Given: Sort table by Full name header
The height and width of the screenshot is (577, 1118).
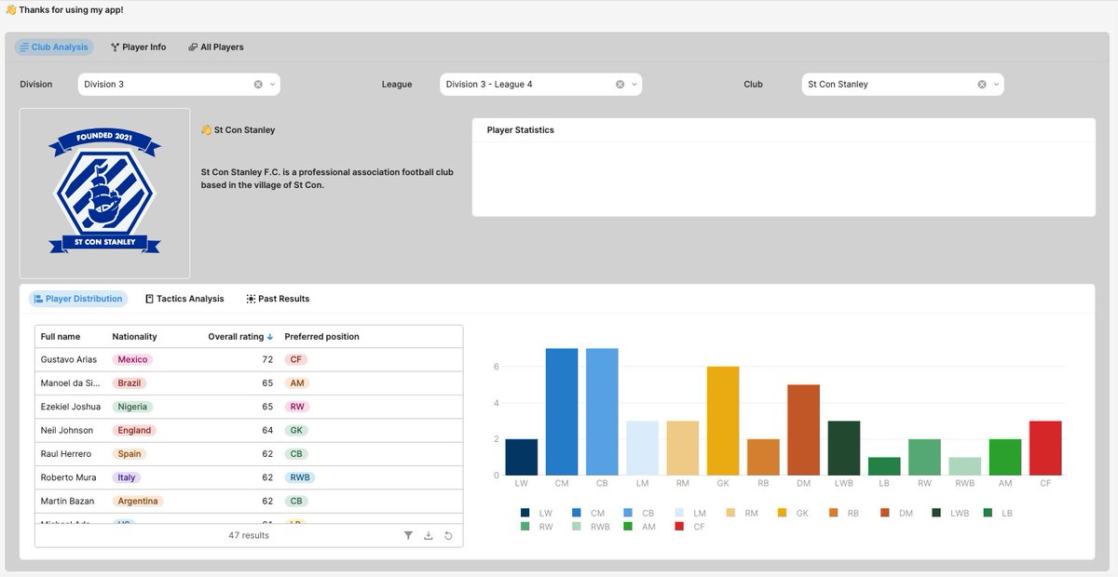Looking at the screenshot, I should [61, 337].
